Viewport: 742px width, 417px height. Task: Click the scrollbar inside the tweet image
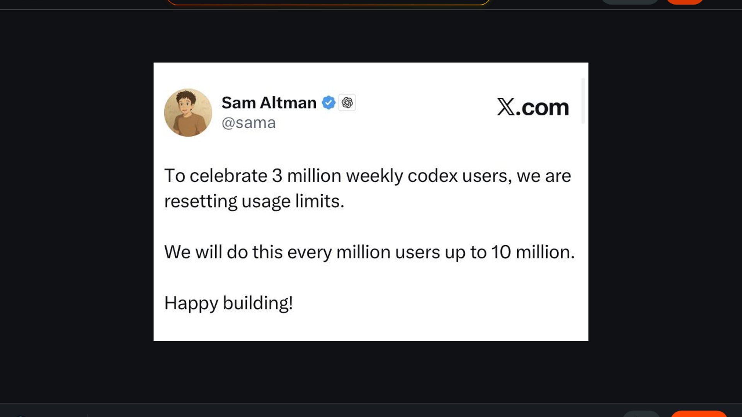tap(583, 101)
